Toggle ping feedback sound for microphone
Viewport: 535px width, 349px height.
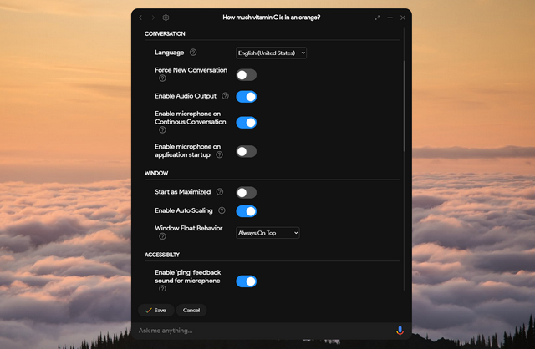pyautogui.click(x=247, y=281)
